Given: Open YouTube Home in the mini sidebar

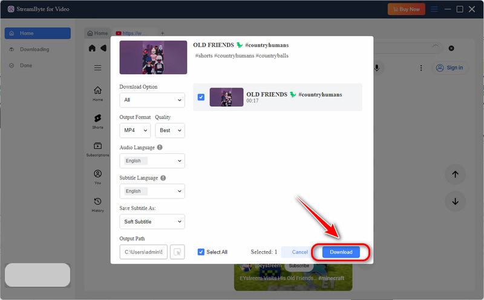Looking at the screenshot, I should (x=97, y=94).
